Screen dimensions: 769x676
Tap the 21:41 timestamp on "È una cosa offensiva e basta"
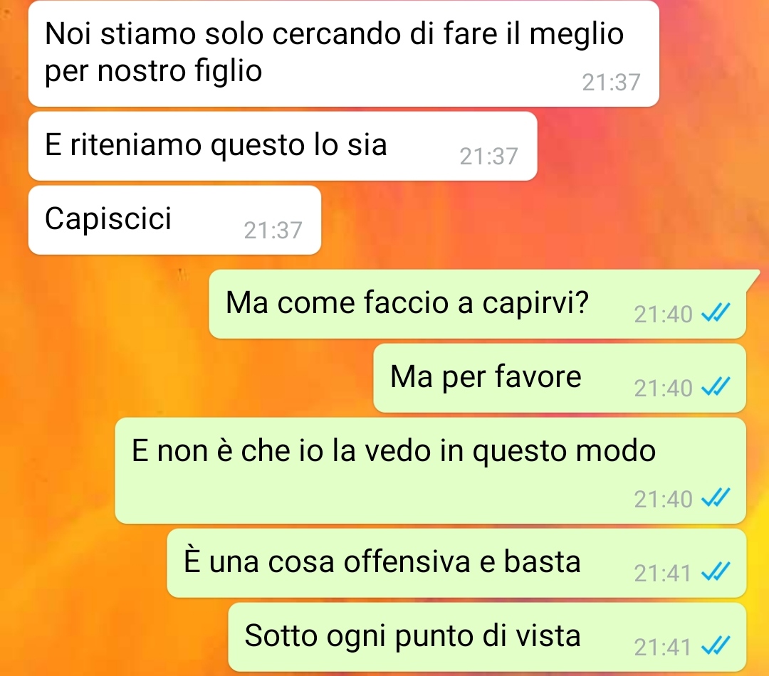(663, 573)
